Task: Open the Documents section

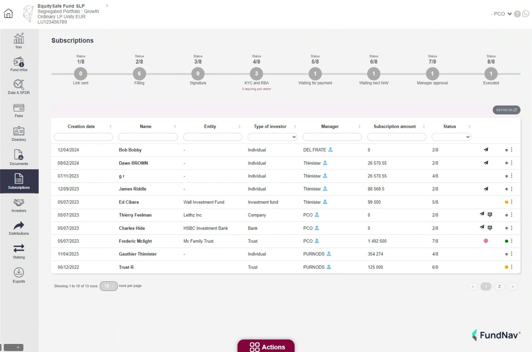Action: tap(19, 158)
